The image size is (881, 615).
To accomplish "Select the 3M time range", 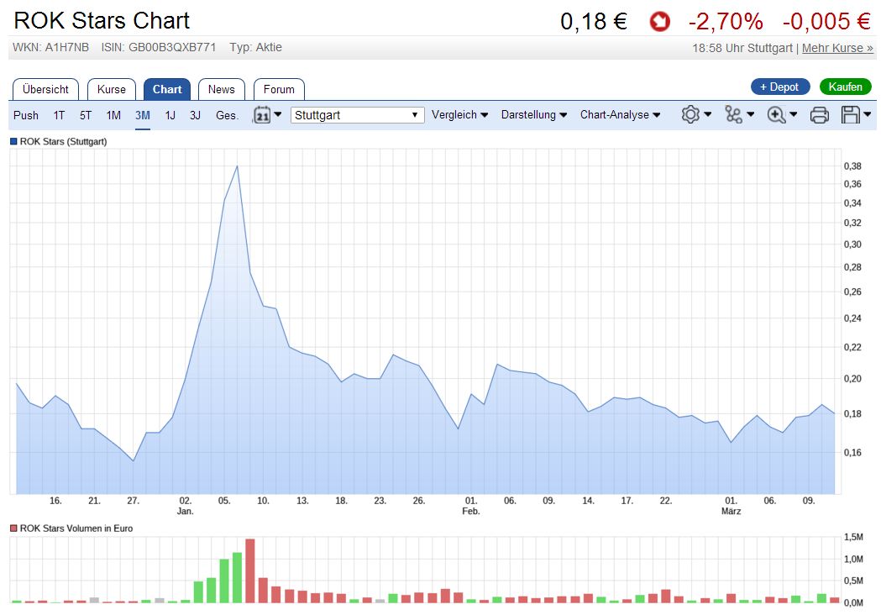I will [142, 115].
